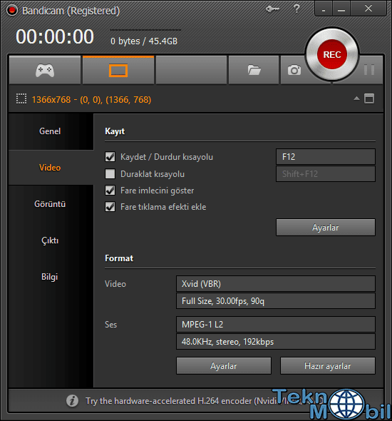The height and width of the screenshot is (421, 392).
Task: Select the Video settings tab
Action: 51,168
